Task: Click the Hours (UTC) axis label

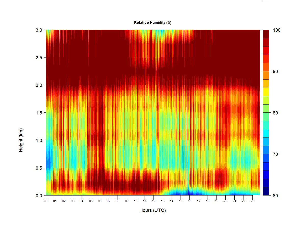Action: pyautogui.click(x=152, y=211)
